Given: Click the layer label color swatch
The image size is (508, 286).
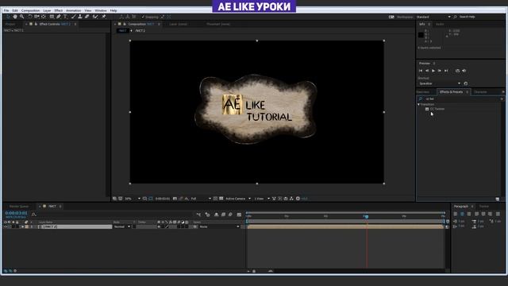Looking at the screenshot, I should pos(26,226).
